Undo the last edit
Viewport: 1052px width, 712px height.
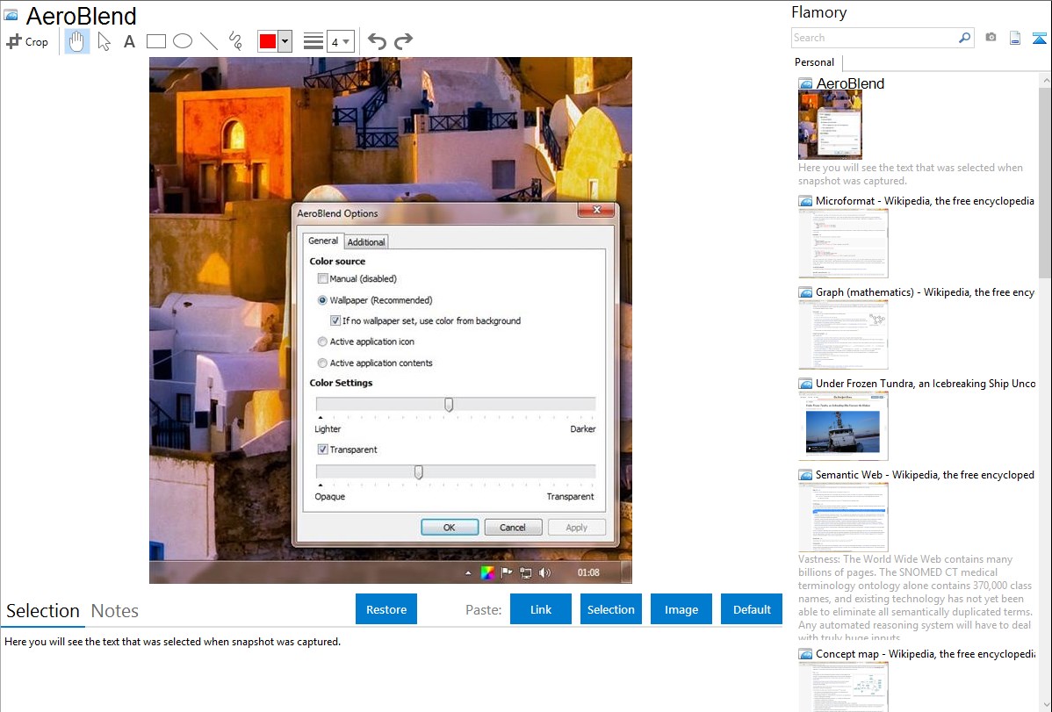click(x=377, y=41)
